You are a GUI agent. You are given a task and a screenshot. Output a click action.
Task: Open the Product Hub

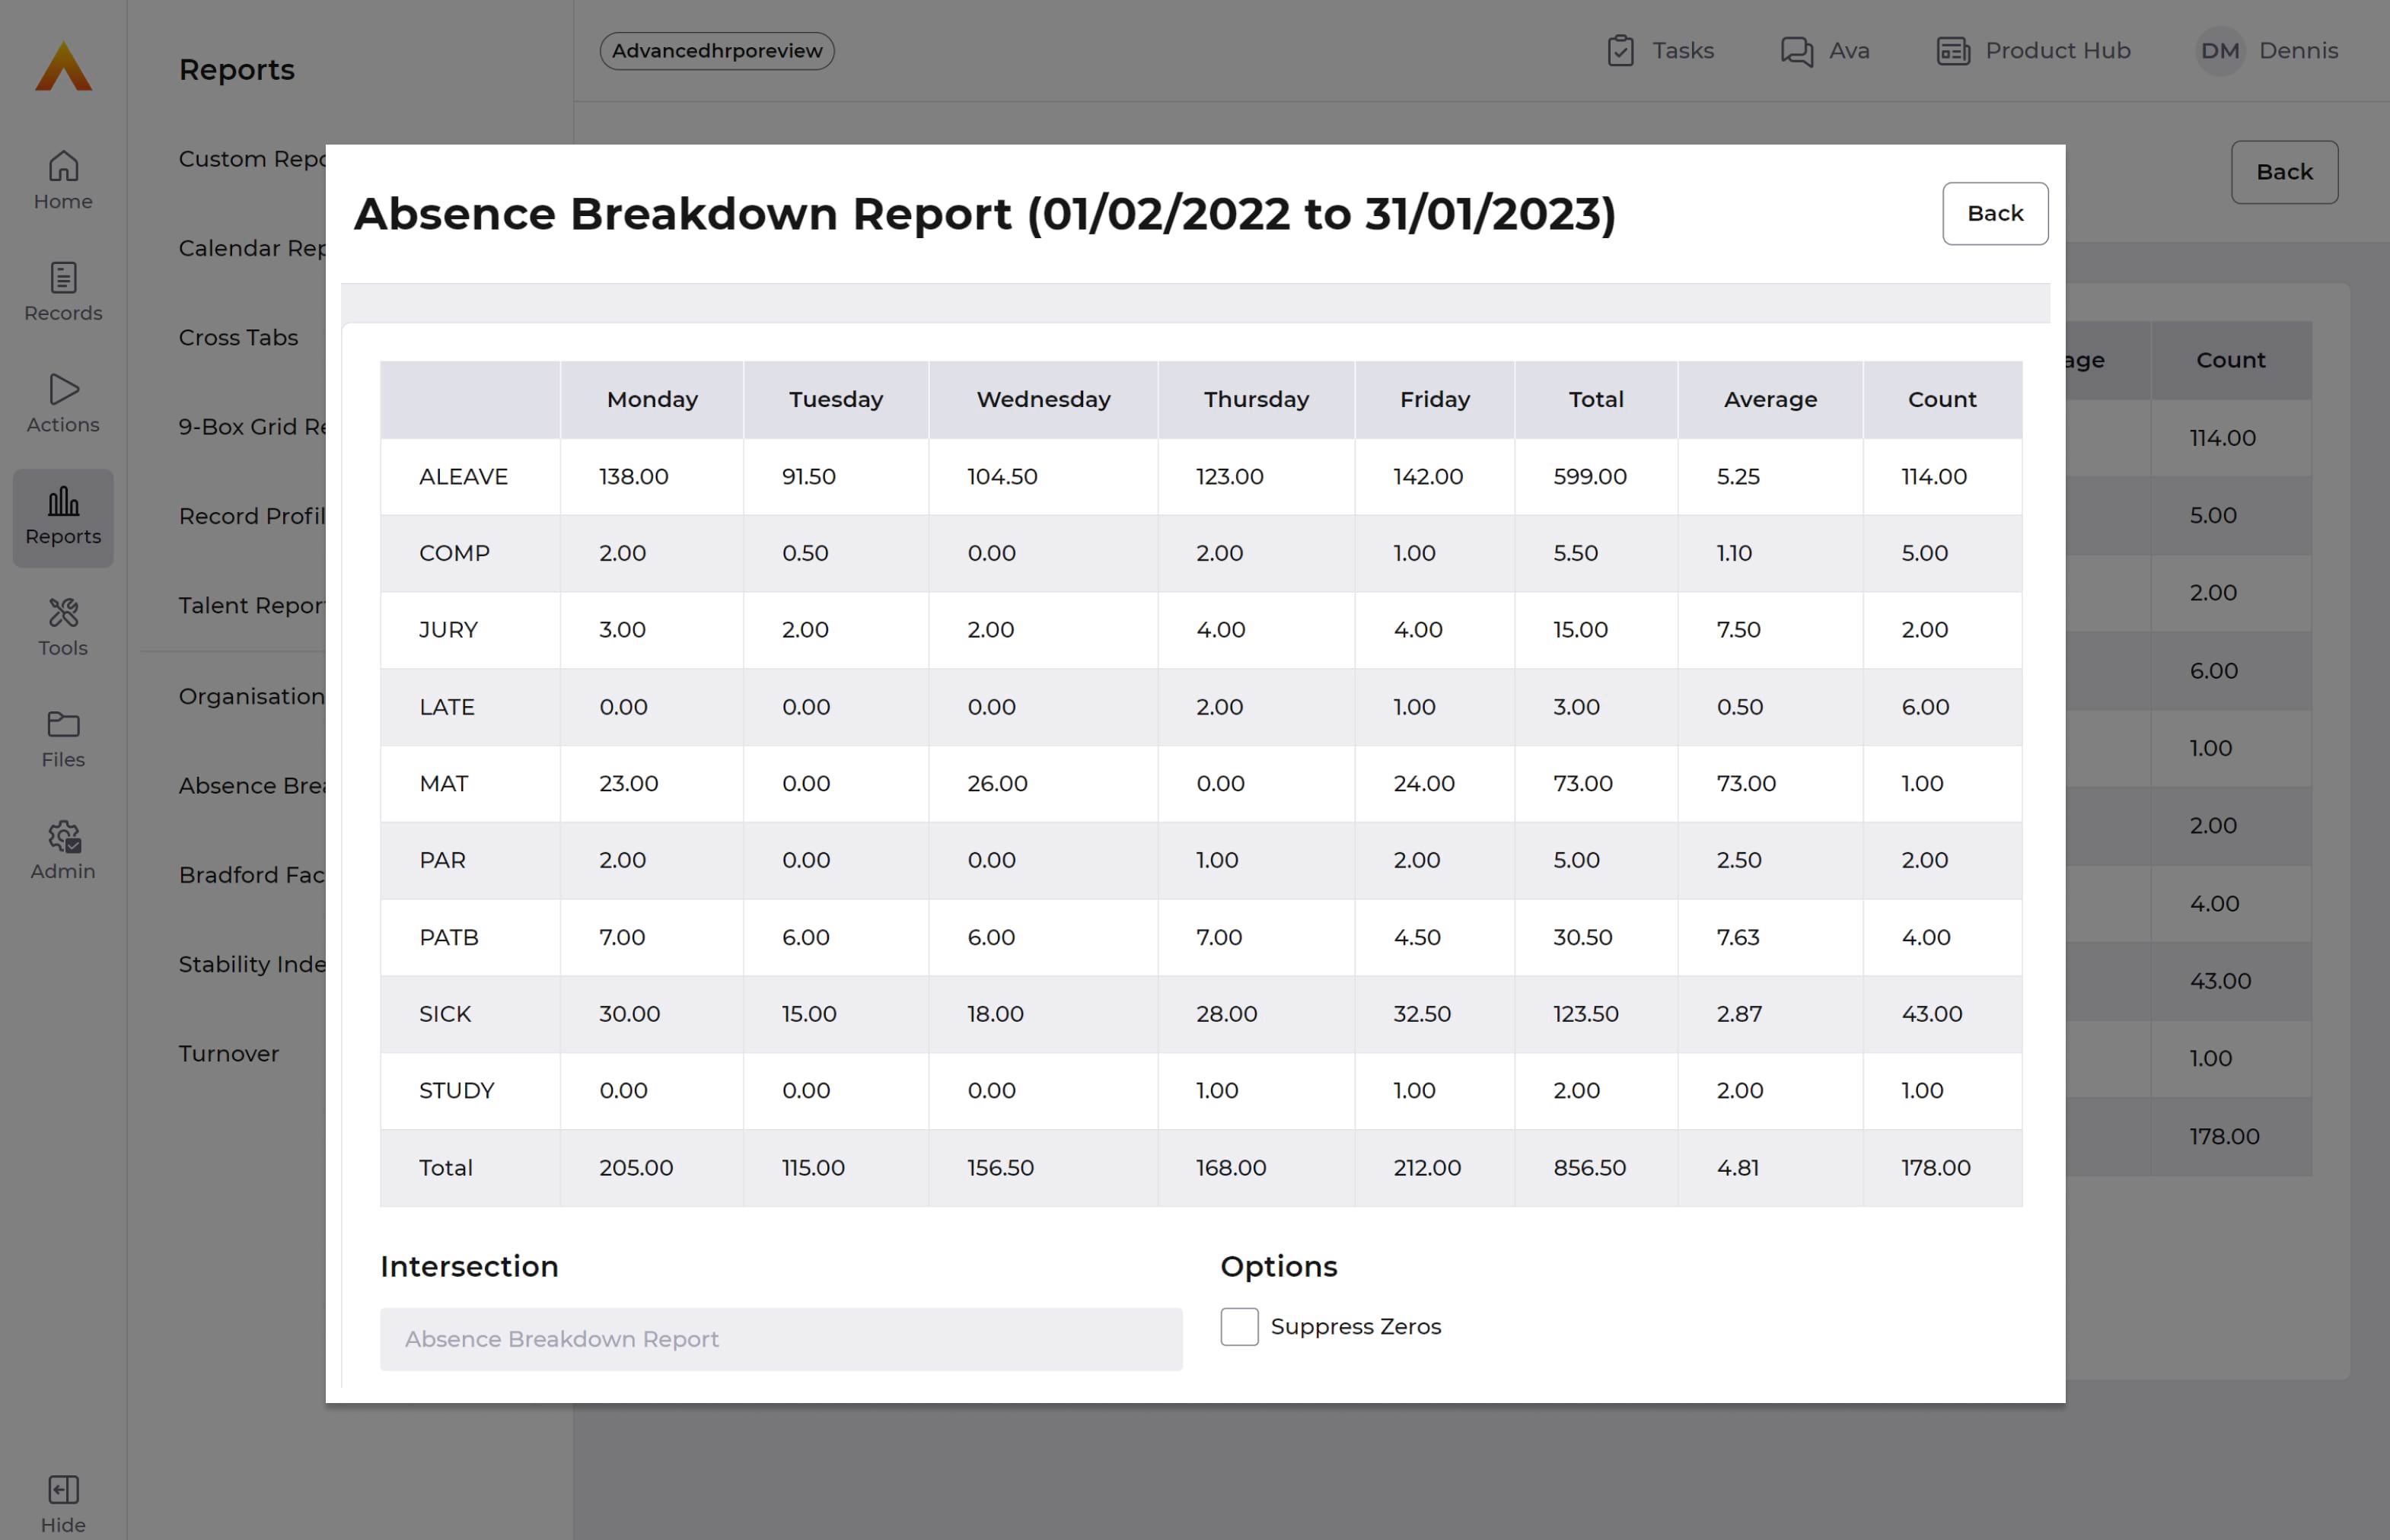pyautogui.click(x=2033, y=50)
